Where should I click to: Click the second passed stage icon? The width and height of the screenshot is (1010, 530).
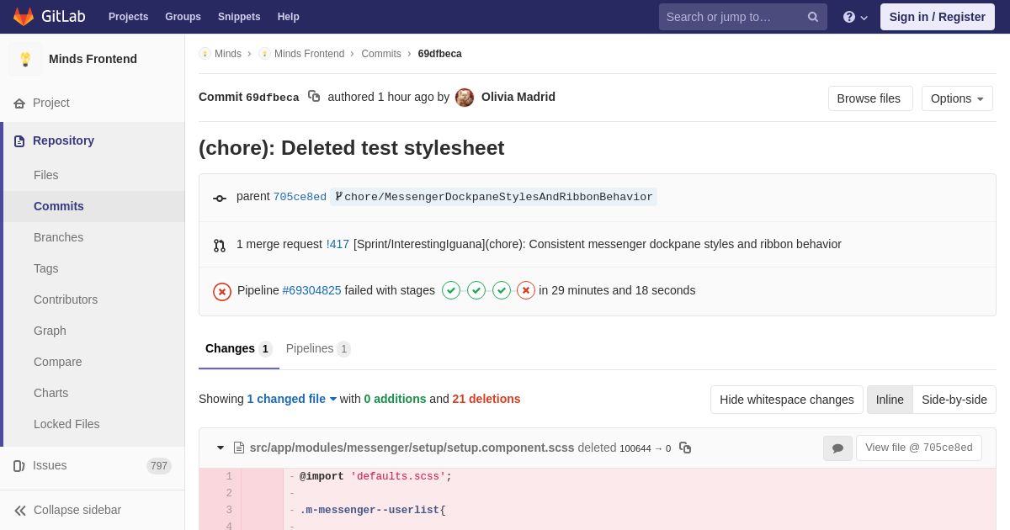476,290
